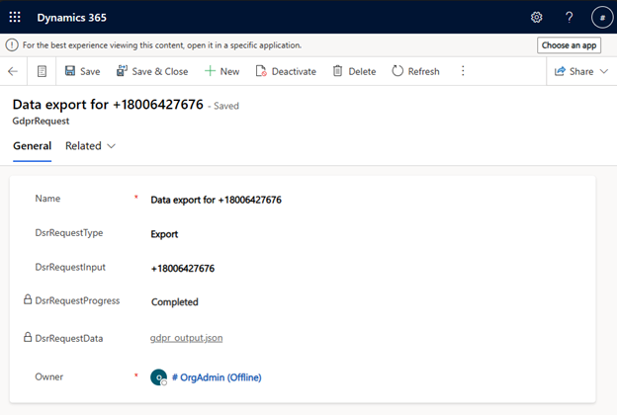The image size is (617, 415).
Task: Open the user account avatar circle
Action: click(602, 18)
